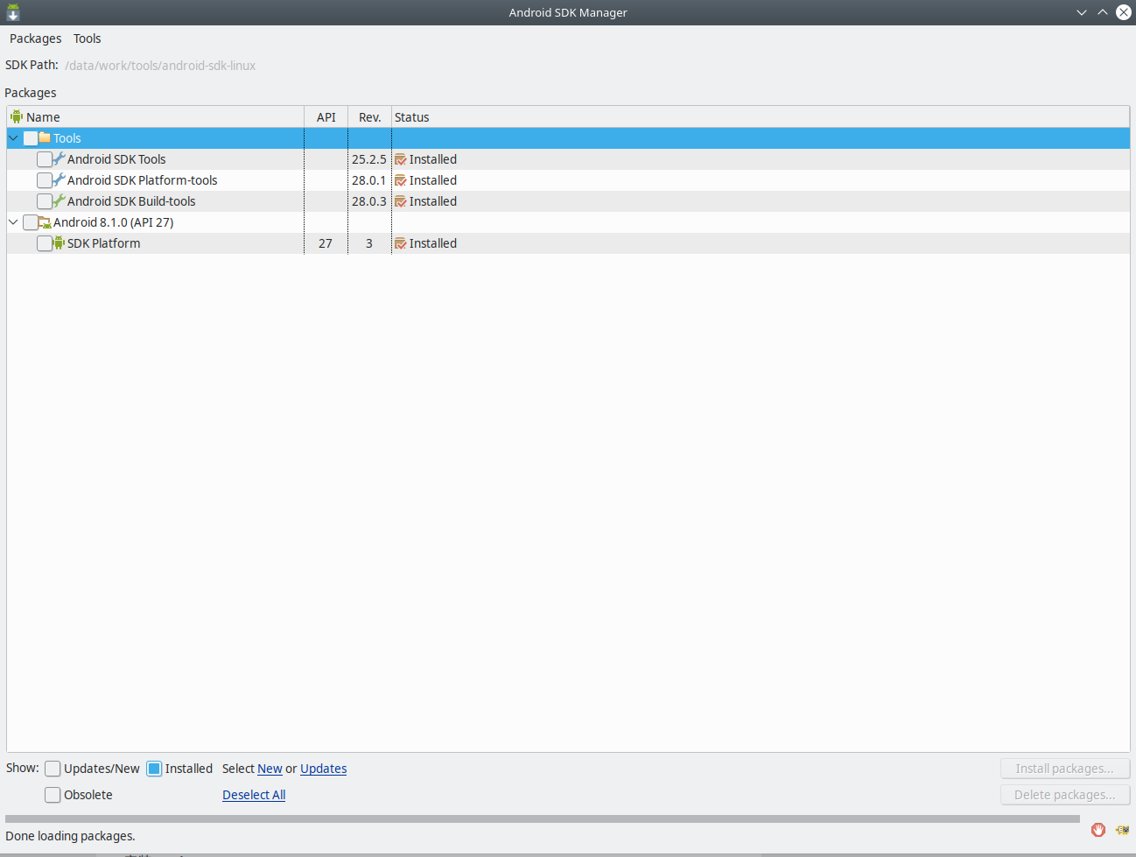Check the SDK Platform checkbox
Image resolution: width=1136 pixels, height=857 pixels.
click(x=45, y=243)
